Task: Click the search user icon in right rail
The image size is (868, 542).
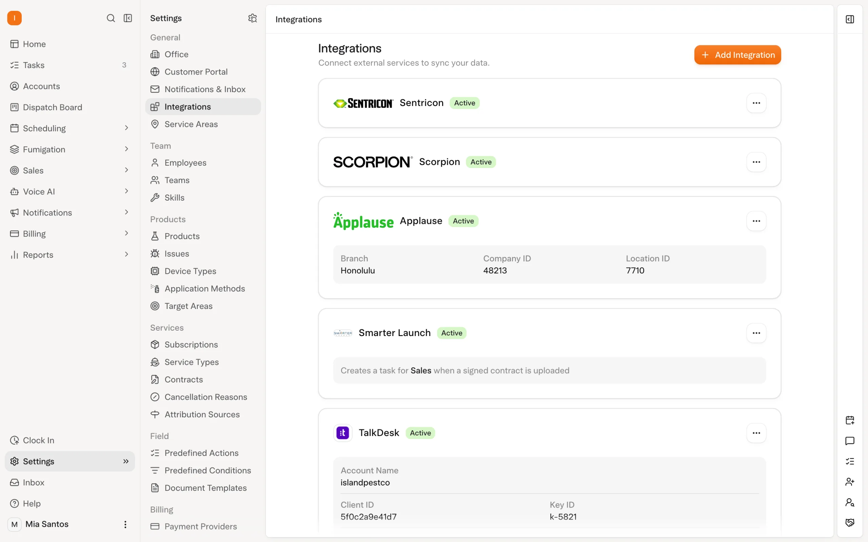Action: click(x=850, y=503)
